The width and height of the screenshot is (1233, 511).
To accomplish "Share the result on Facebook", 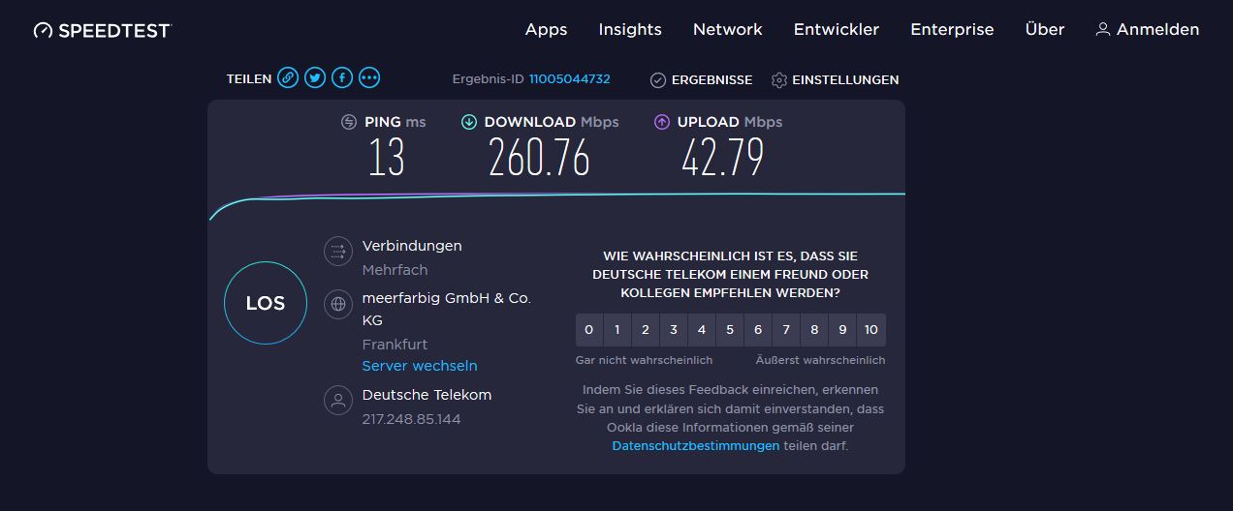I will pos(342,78).
